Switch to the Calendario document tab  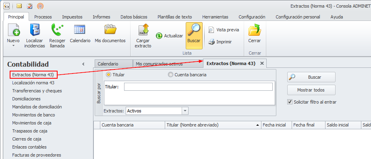[114, 64]
